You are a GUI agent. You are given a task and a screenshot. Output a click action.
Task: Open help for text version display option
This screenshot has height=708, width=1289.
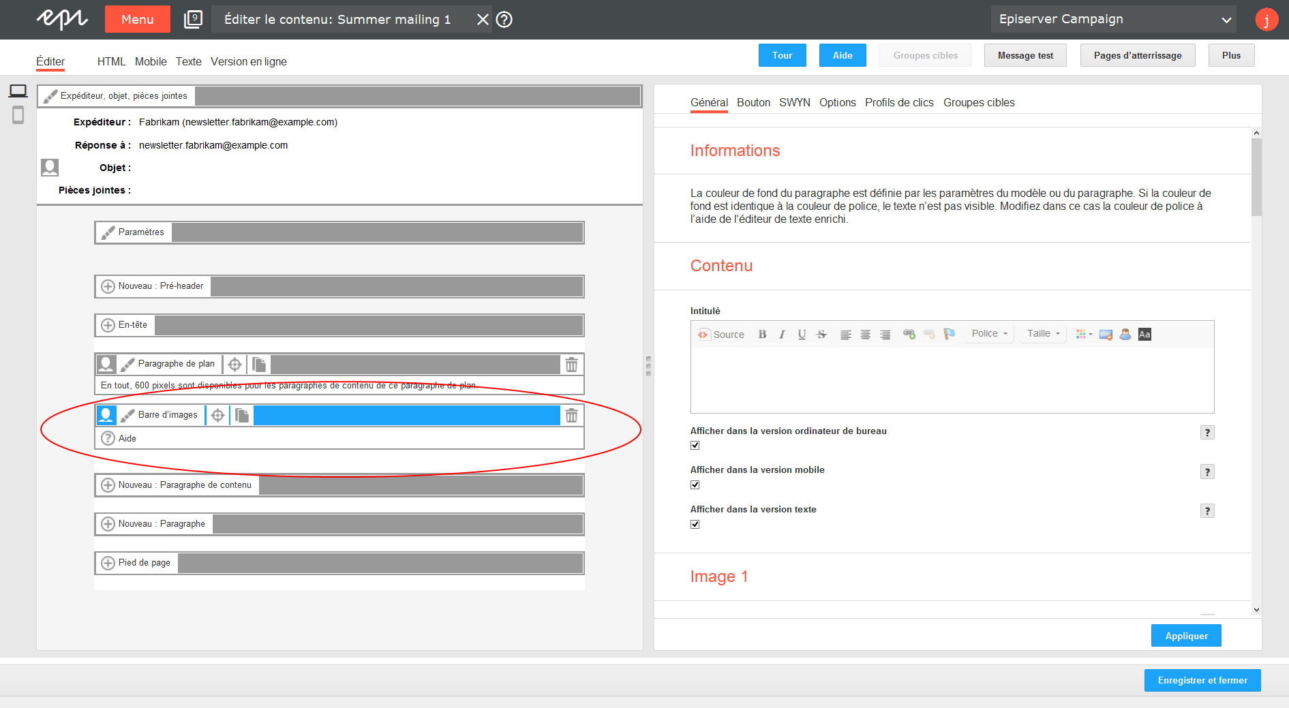1207,511
